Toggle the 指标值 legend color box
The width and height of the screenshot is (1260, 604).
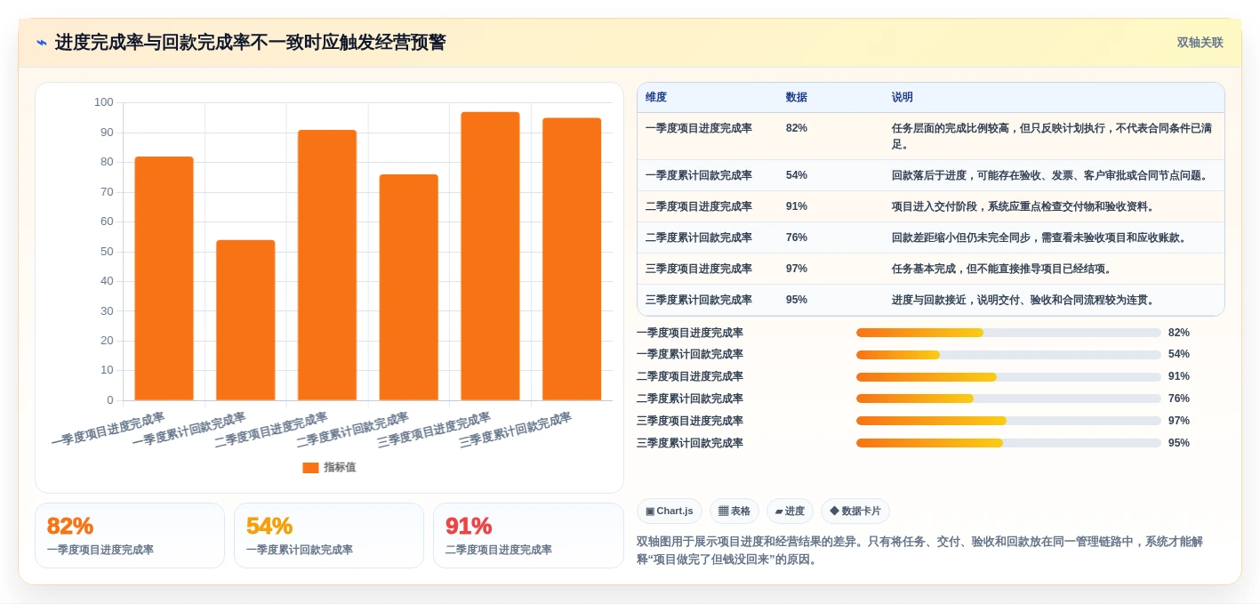coord(310,468)
